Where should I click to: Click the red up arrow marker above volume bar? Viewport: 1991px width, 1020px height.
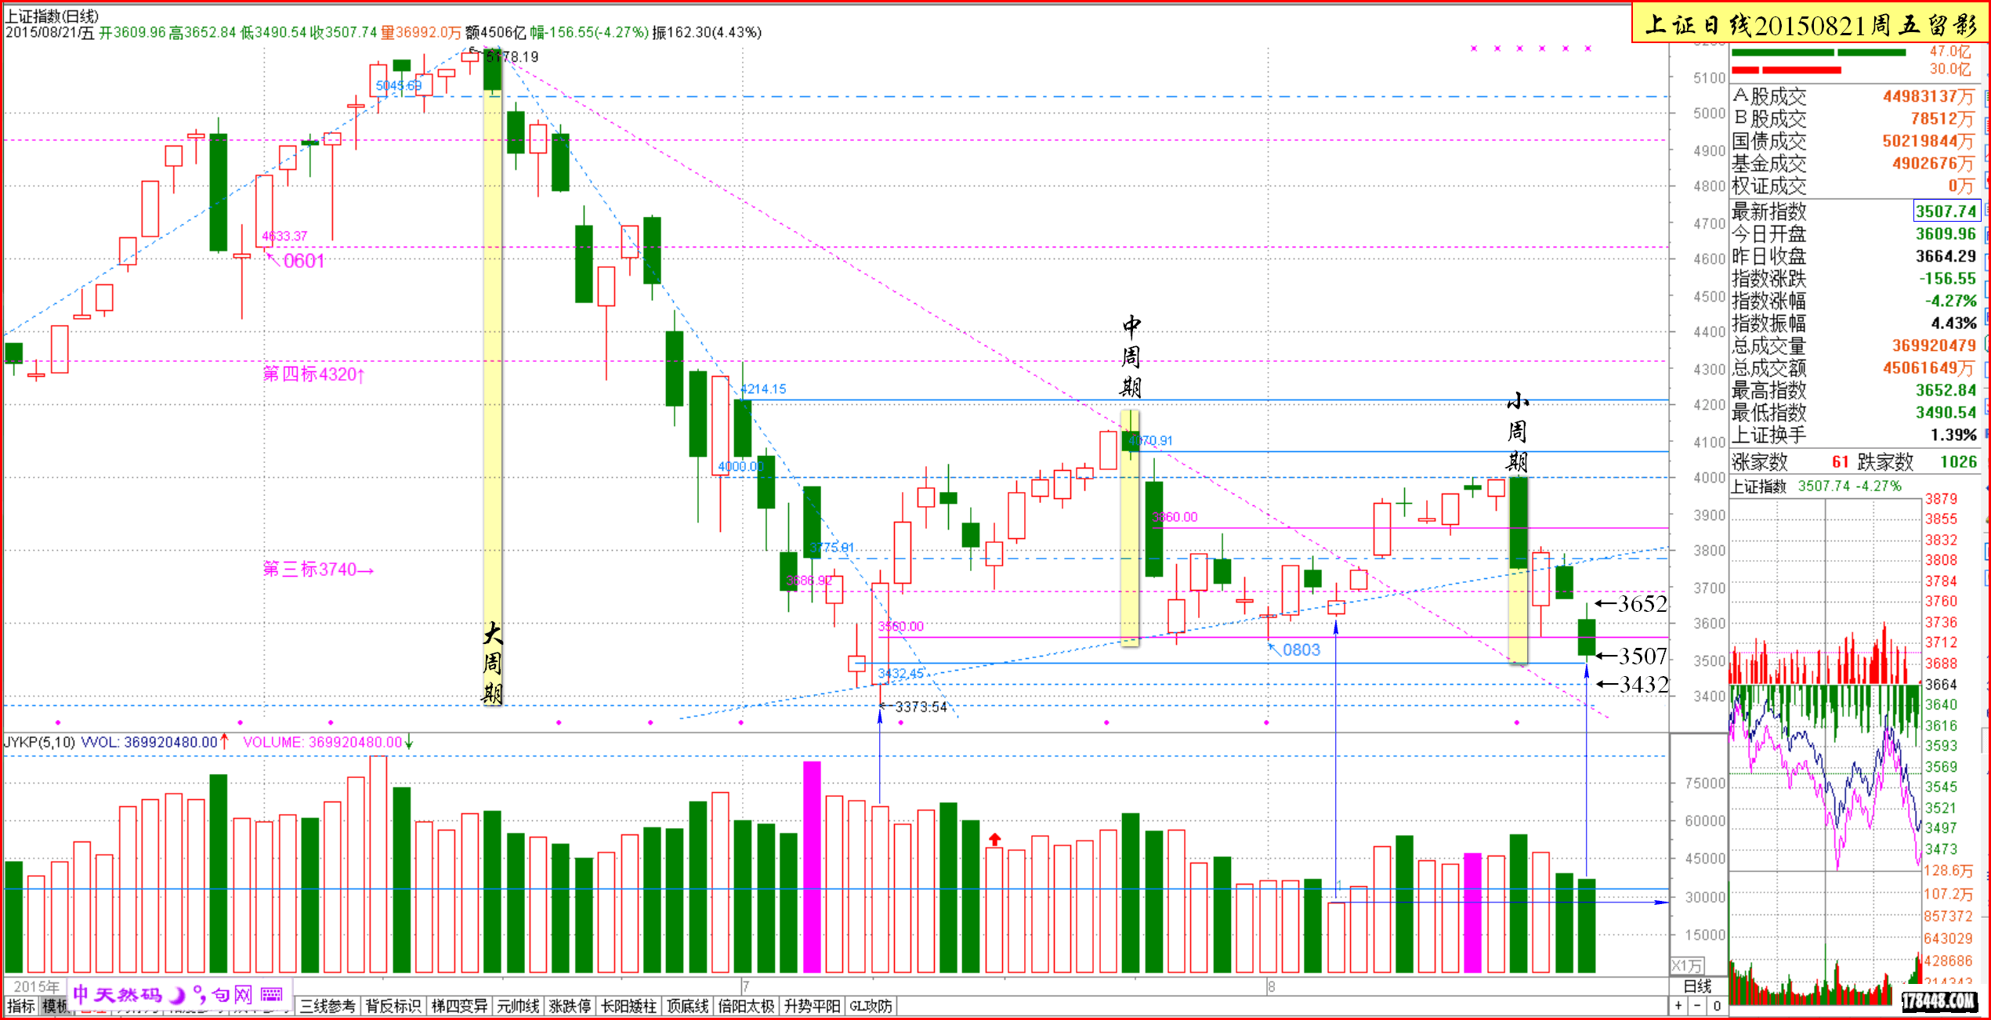(x=994, y=839)
